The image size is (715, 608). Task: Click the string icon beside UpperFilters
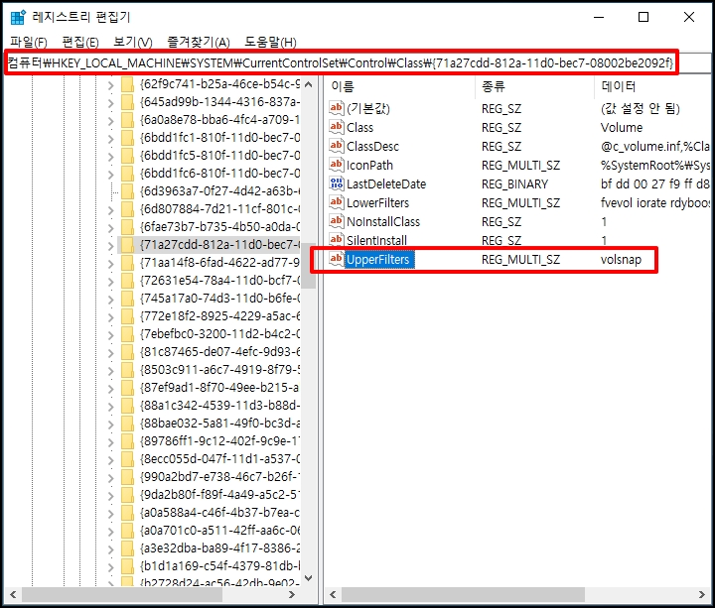(336, 259)
